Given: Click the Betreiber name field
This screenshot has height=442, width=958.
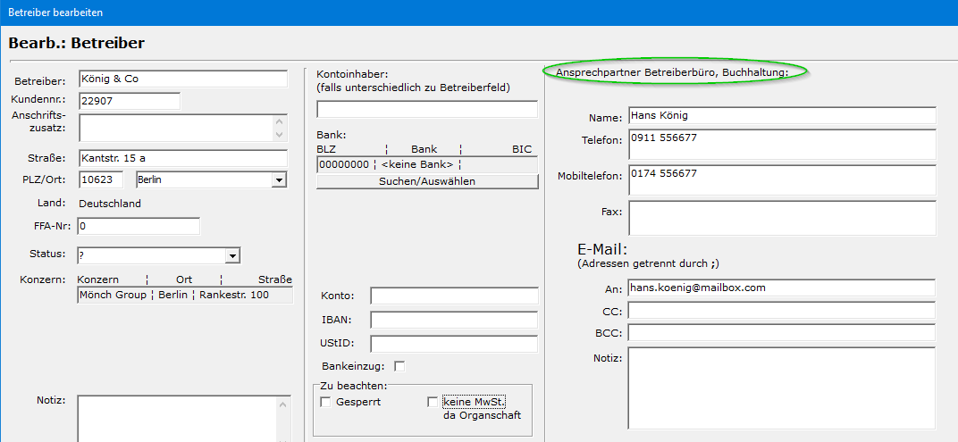Looking at the screenshot, I should tap(183, 79).
